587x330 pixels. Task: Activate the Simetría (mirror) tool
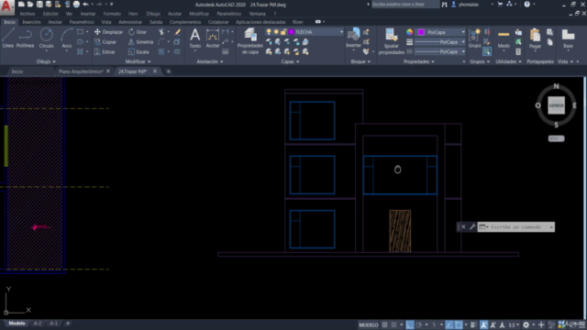point(140,42)
